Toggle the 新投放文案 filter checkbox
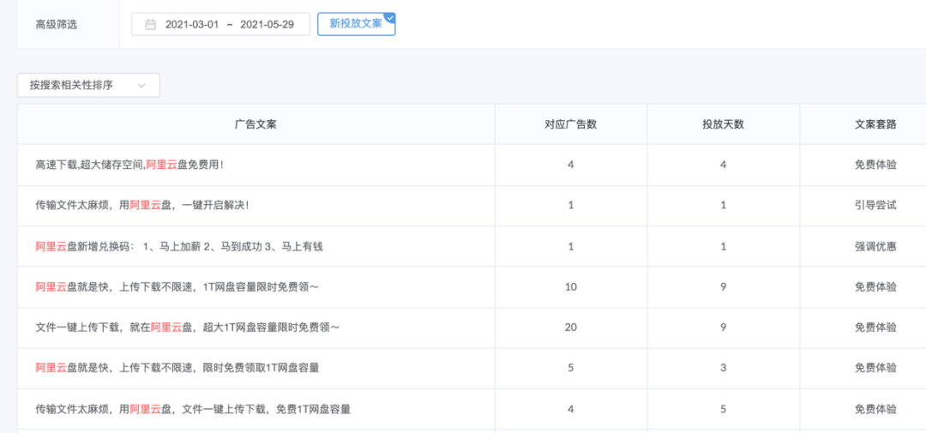926x433 pixels. [x=356, y=24]
